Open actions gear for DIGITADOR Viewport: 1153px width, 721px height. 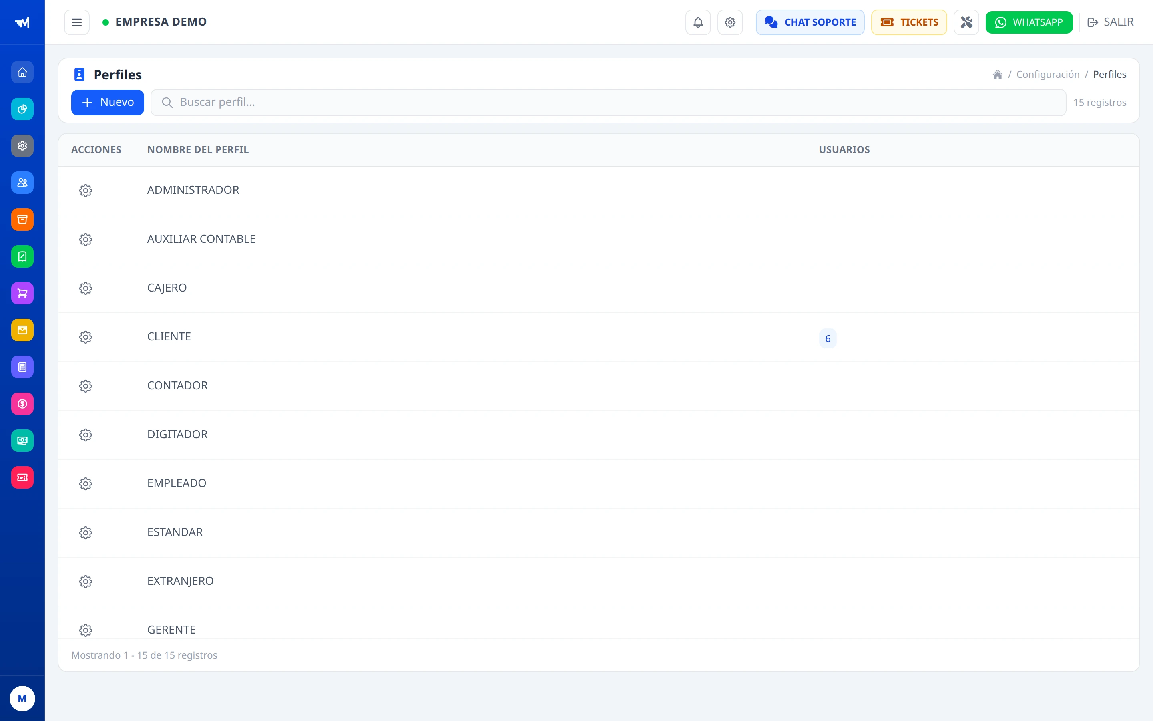(86, 435)
